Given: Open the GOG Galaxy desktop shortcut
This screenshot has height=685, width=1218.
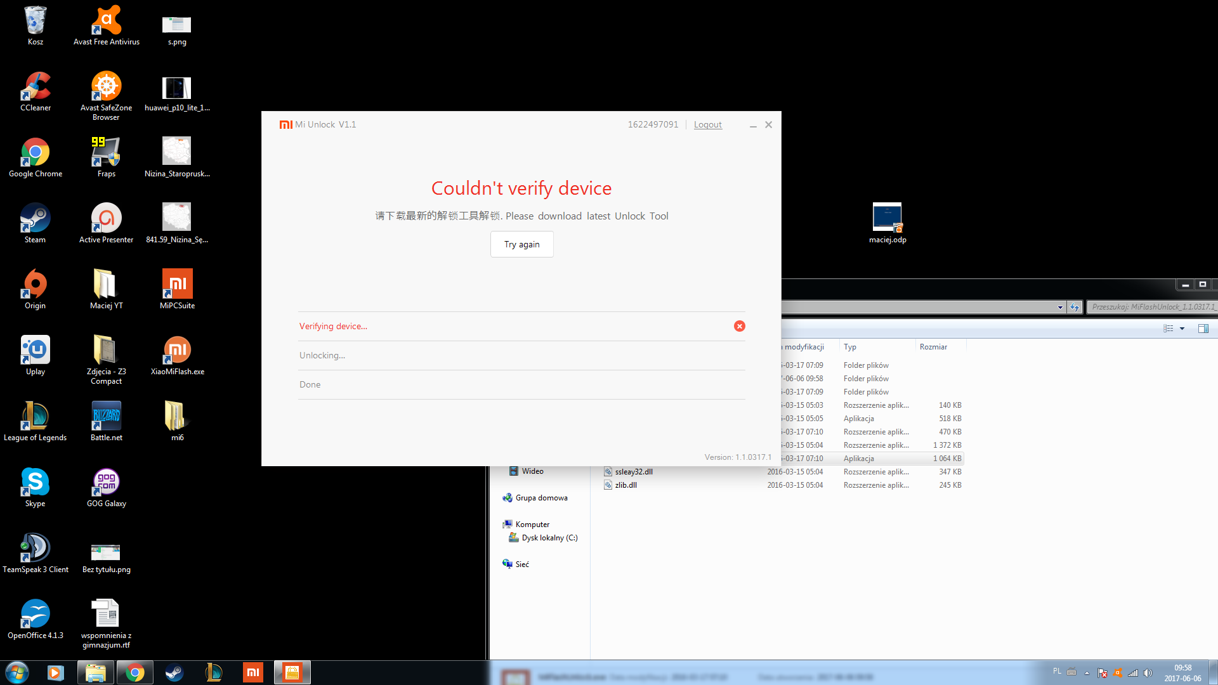Looking at the screenshot, I should click(107, 487).
